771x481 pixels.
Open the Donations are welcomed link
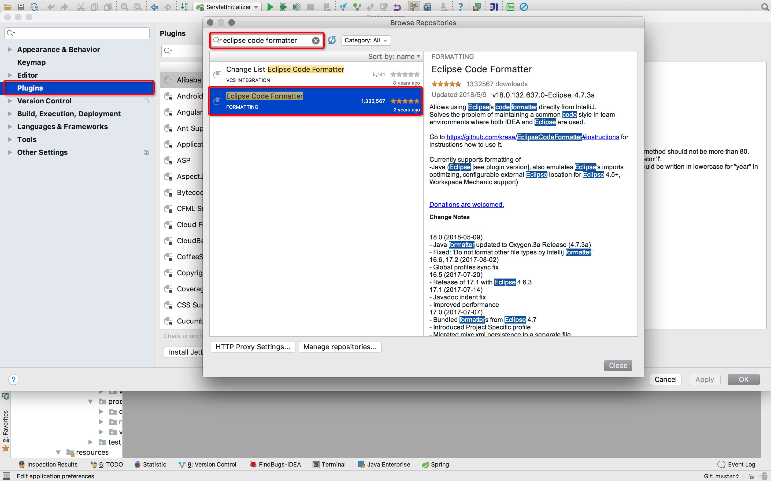pos(466,204)
